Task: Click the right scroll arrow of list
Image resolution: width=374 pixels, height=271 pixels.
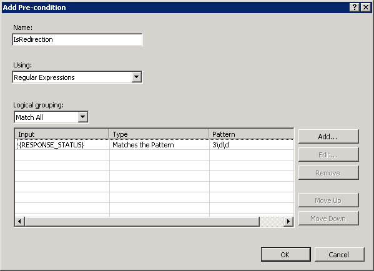Action: pyautogui.click(x=288, y=222)
